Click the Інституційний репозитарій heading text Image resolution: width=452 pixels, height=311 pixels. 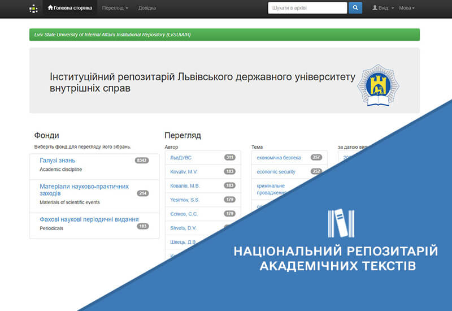click(x=202, y=82)
